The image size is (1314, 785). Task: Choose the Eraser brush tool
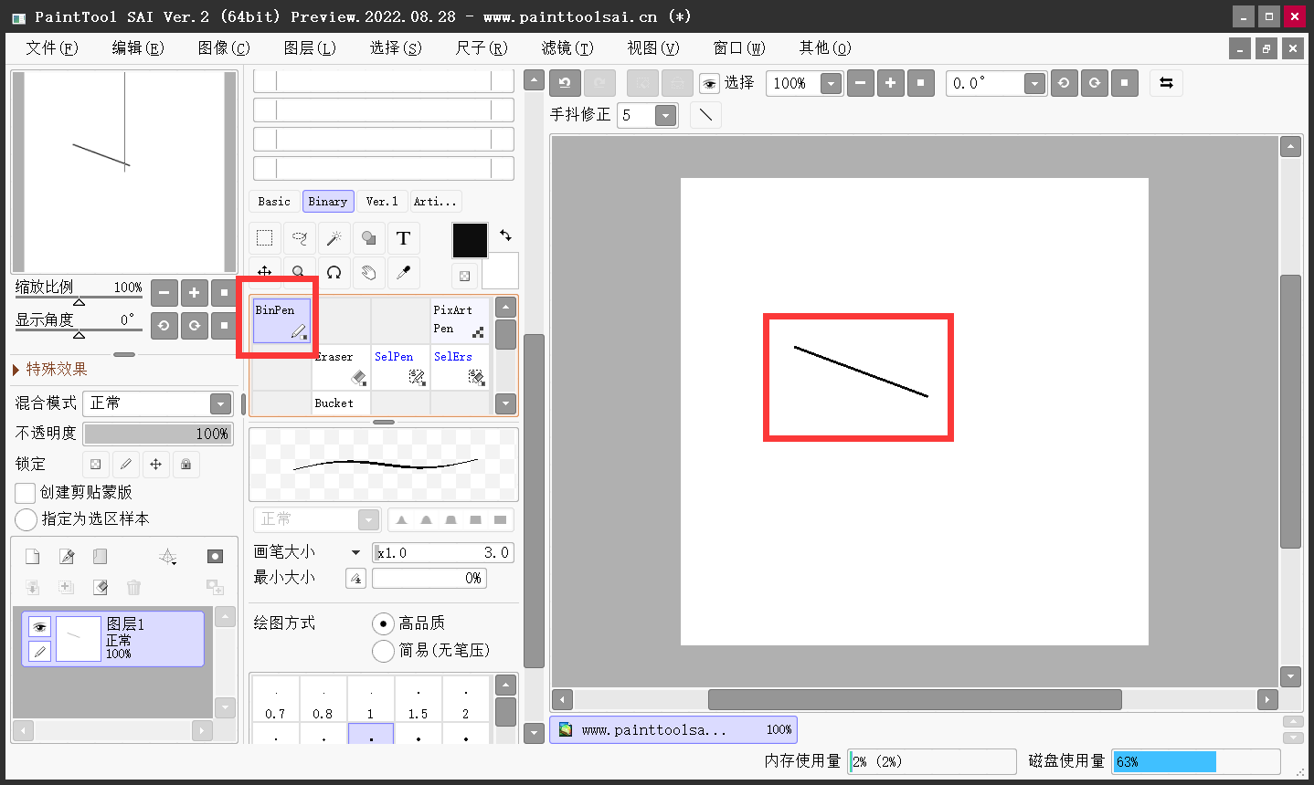pyautogui.click(x=341, y=367)
